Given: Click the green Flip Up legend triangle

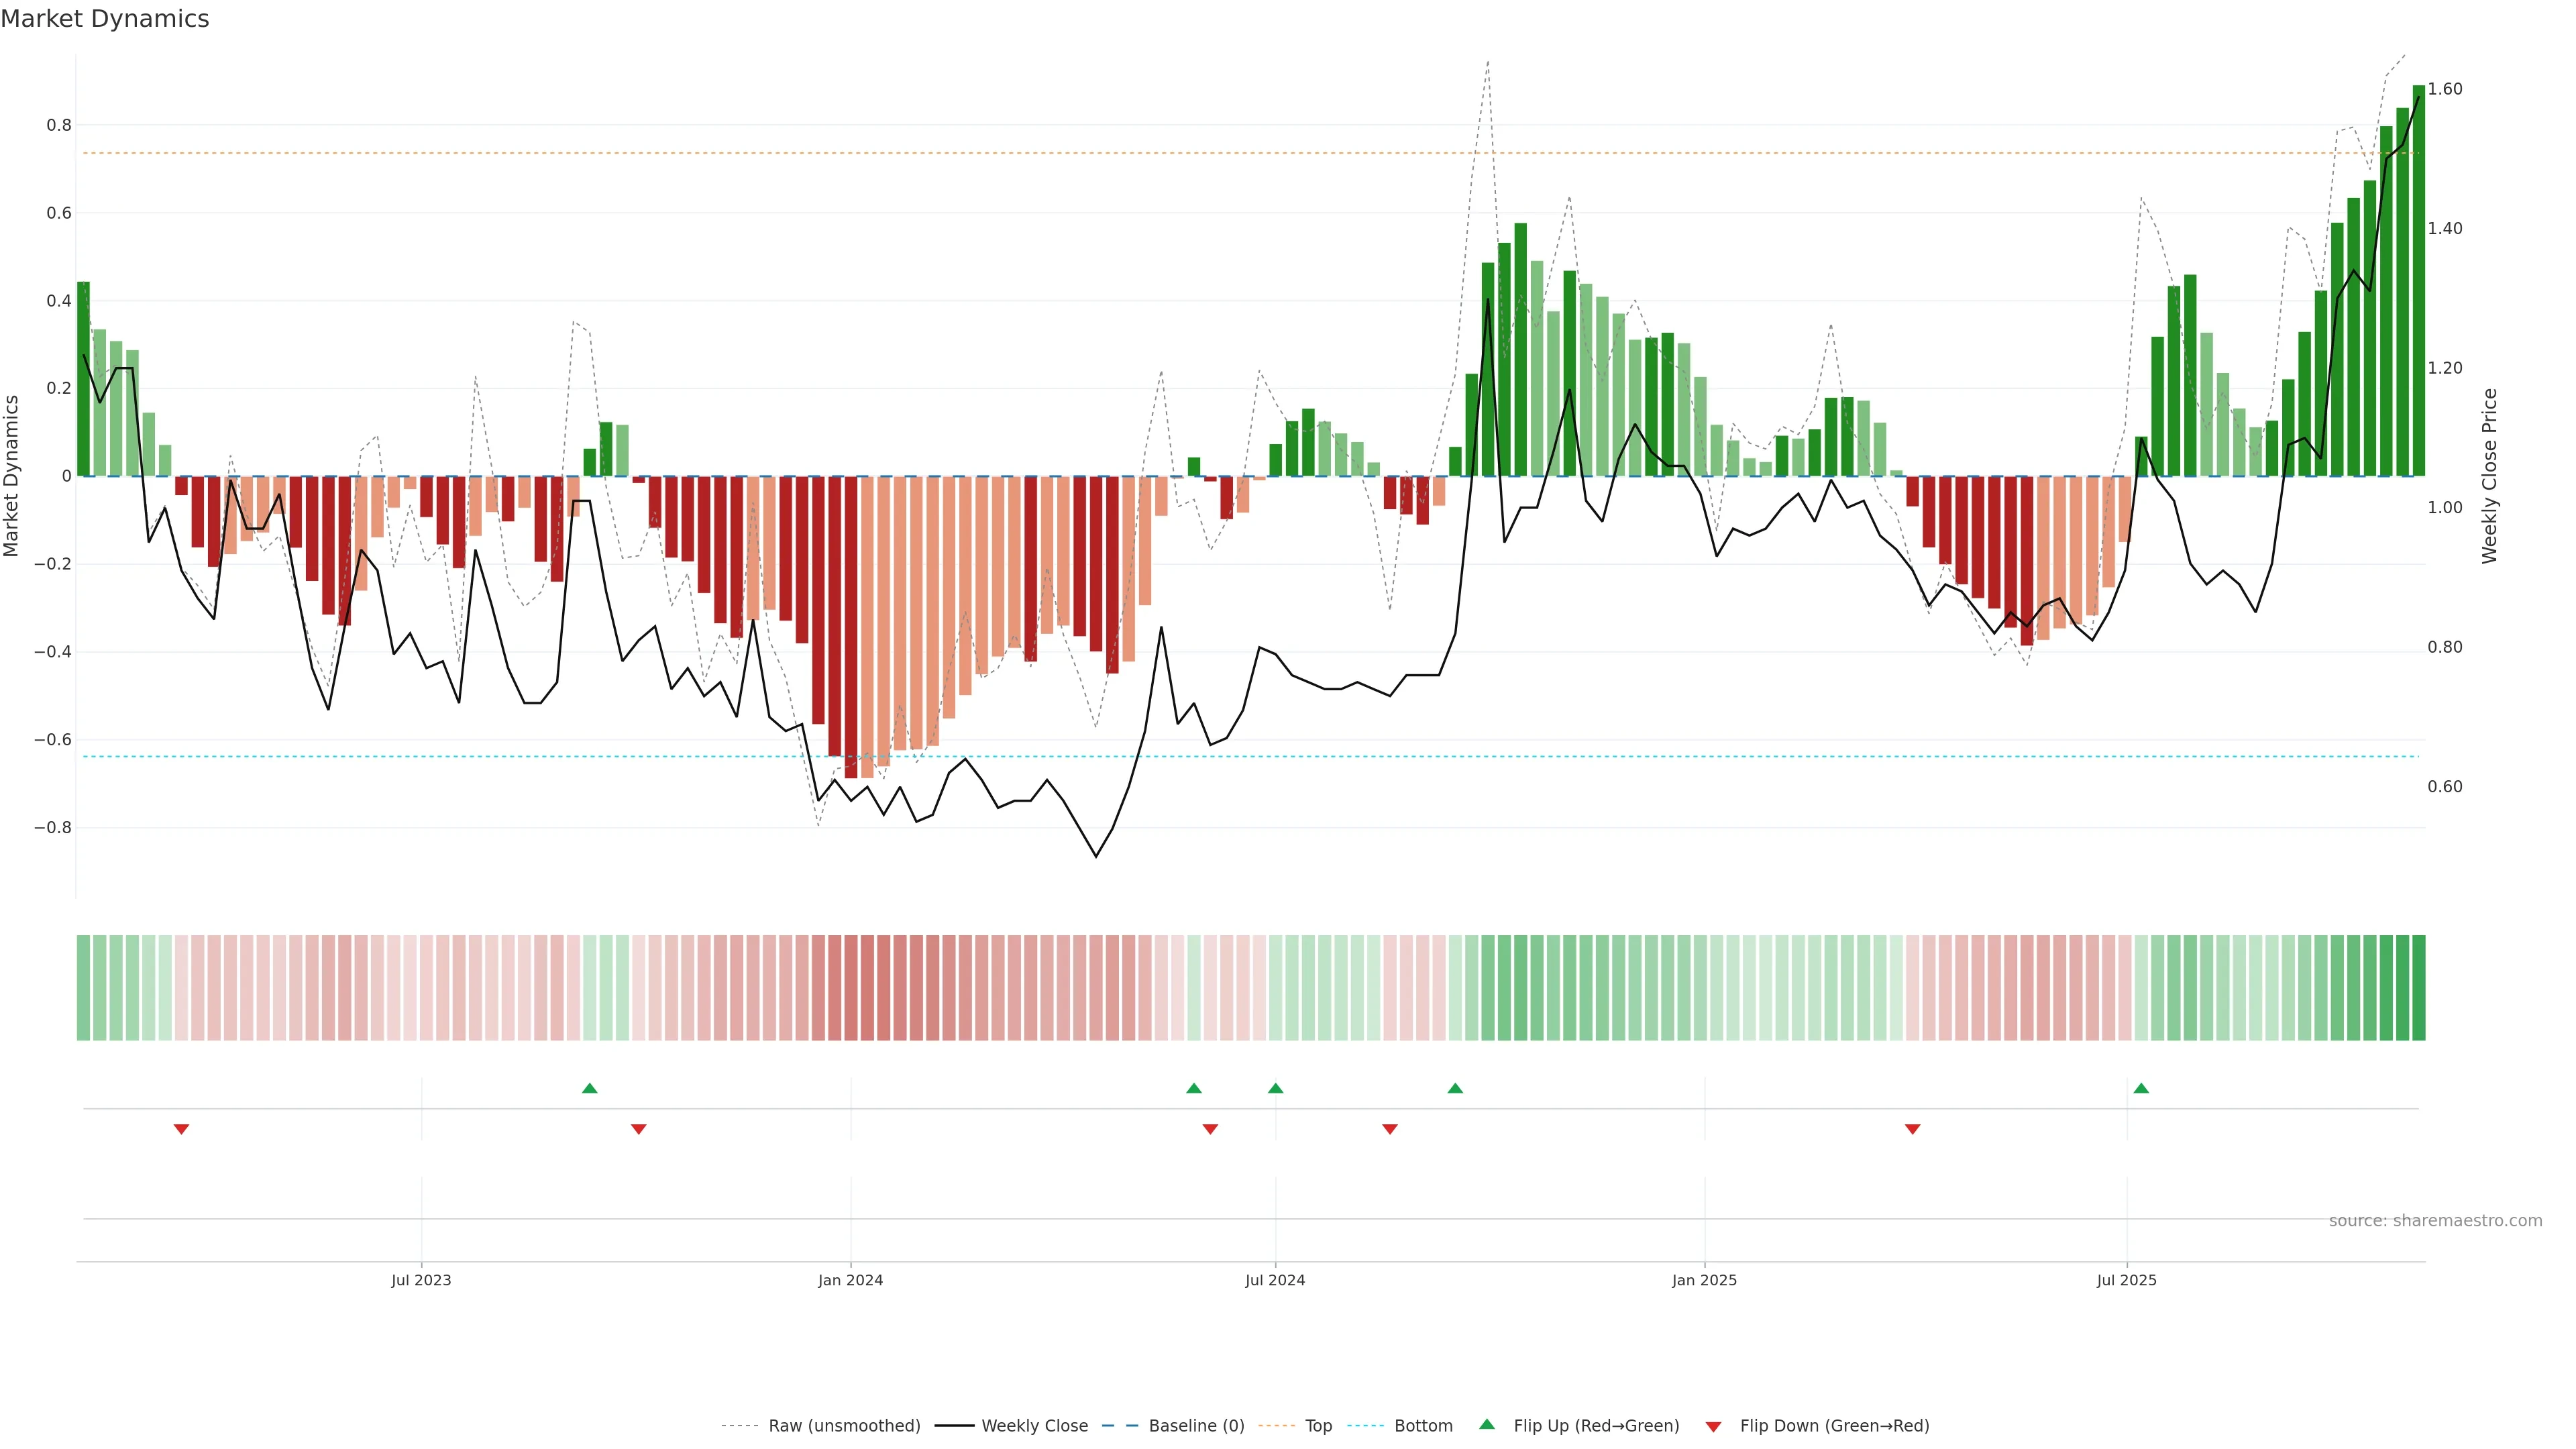Looking at the screenshot, I should [x=1486, y=1424].
